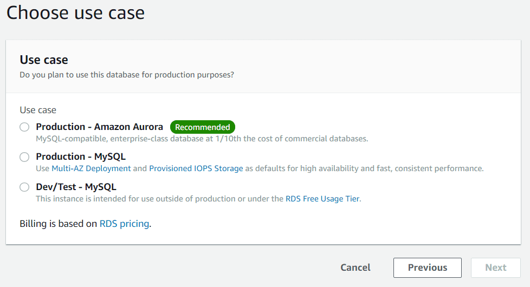
Task: Open the Provisioned IOPS Storage link
Action: point(196,168)
